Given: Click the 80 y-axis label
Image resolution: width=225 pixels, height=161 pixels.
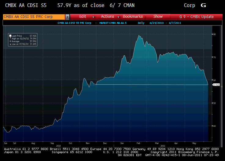Looking at the screenshot, I should tap(215, 34).
